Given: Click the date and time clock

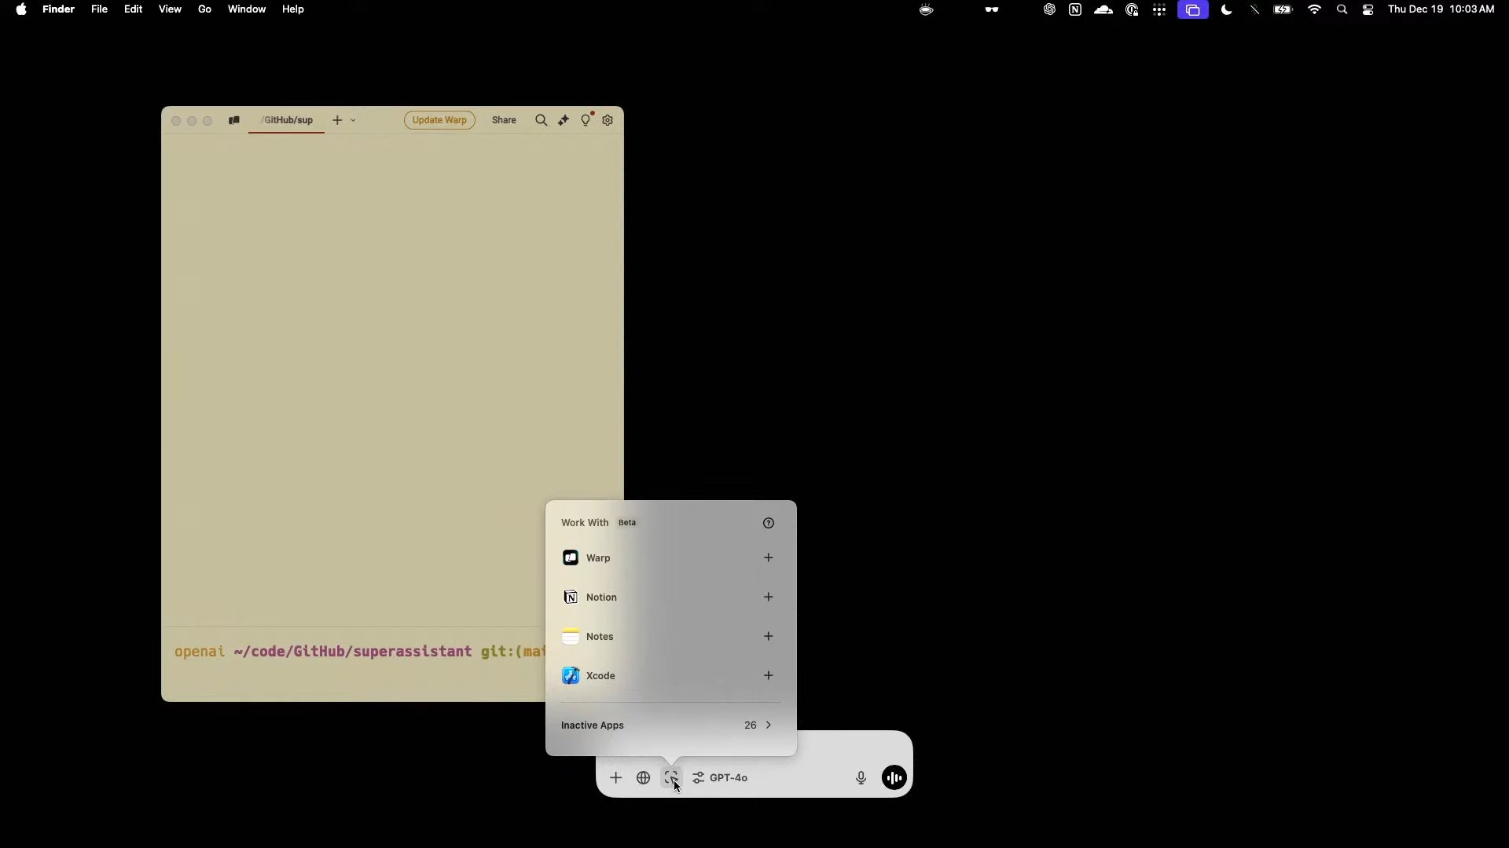Looking at the screenshot, I should click(x=1441, y=9).
